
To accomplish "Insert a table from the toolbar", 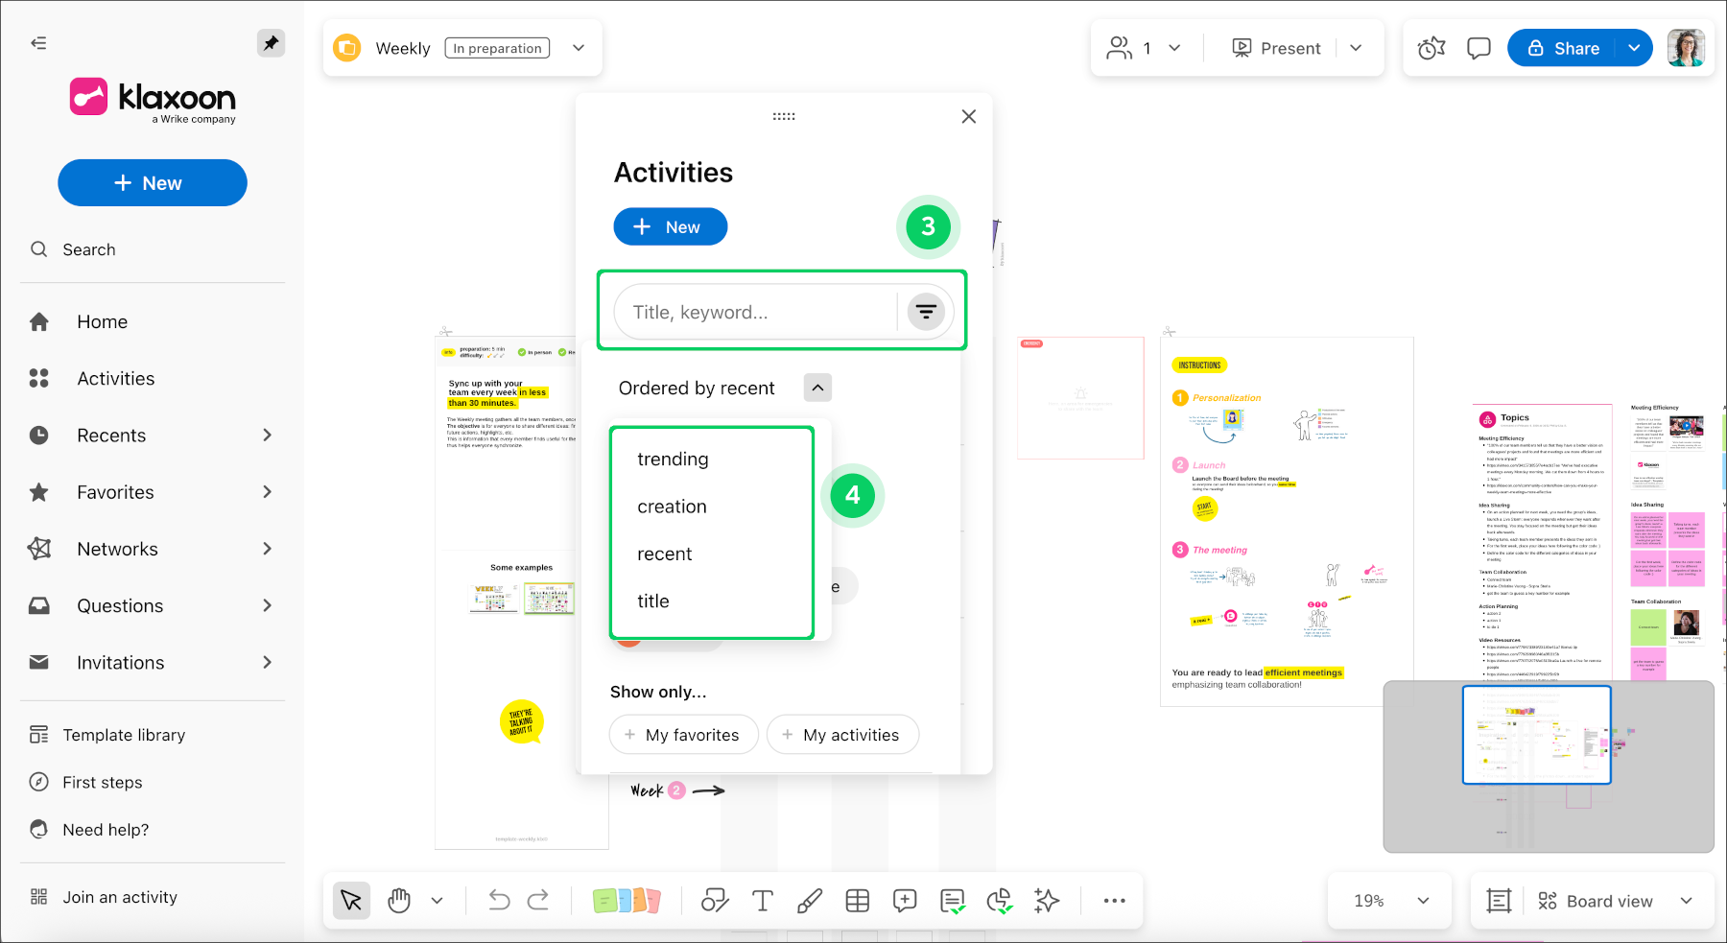I will [x=857, y=900].
